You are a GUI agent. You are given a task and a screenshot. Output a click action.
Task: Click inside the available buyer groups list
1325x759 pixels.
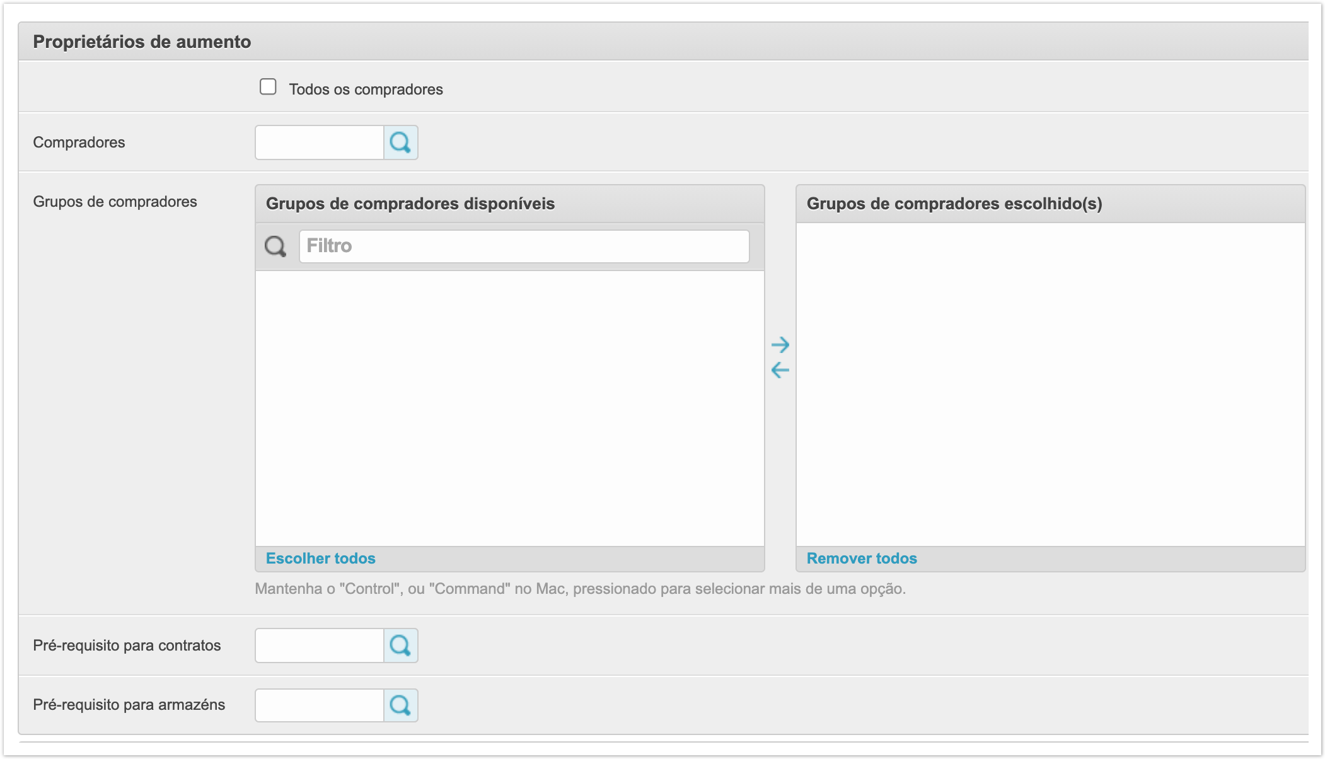click(x=509, y=408)
